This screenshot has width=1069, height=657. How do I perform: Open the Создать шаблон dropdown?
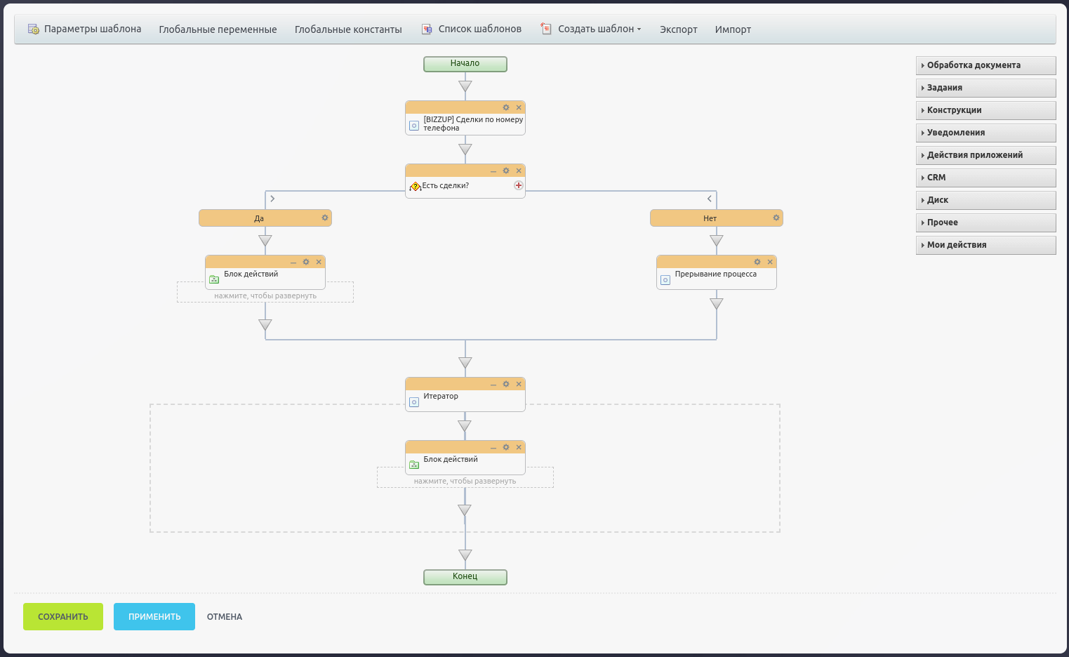click(599, 29)
